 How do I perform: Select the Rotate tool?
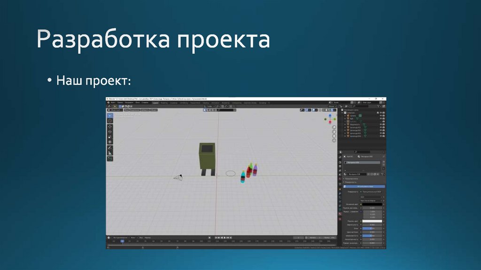coord(110,131)
